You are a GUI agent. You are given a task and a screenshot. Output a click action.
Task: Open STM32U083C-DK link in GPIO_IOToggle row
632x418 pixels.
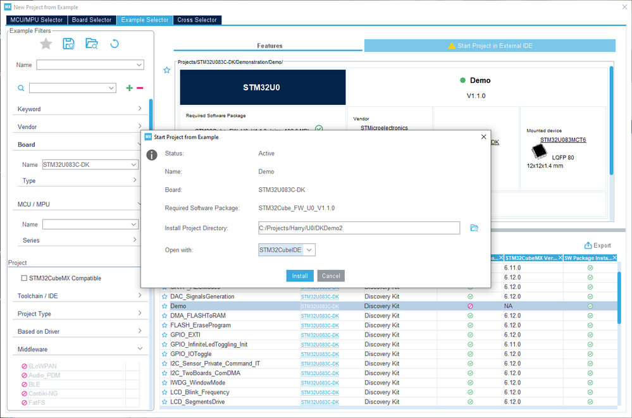tap(319, 354)
